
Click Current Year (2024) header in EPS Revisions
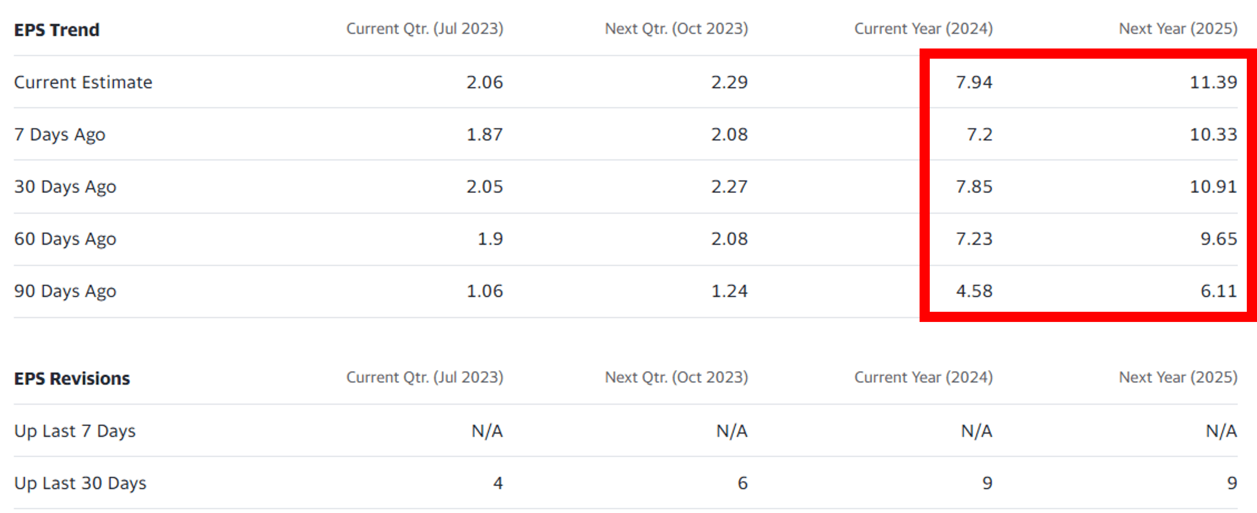point(923,378)
